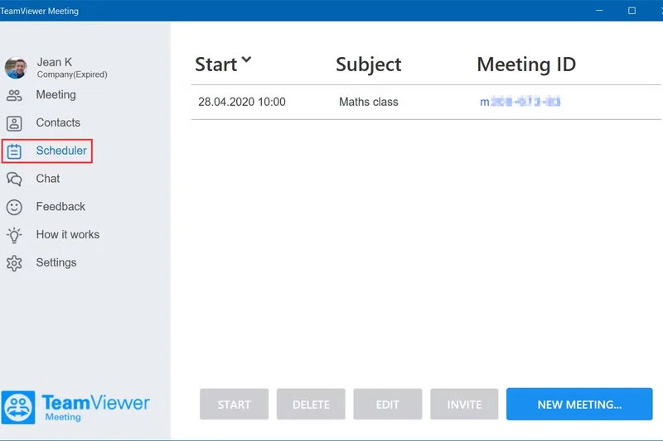Create a new meeting with NEW MEETING button
663x441 pixels.
click(579, 405)
